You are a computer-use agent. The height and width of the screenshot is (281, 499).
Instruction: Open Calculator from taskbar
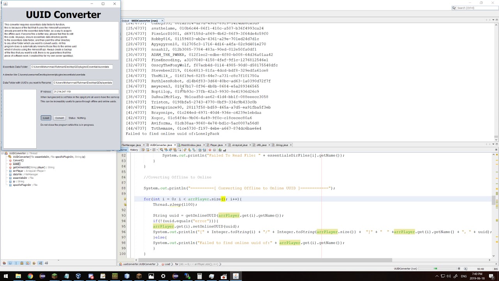[199, 276]
